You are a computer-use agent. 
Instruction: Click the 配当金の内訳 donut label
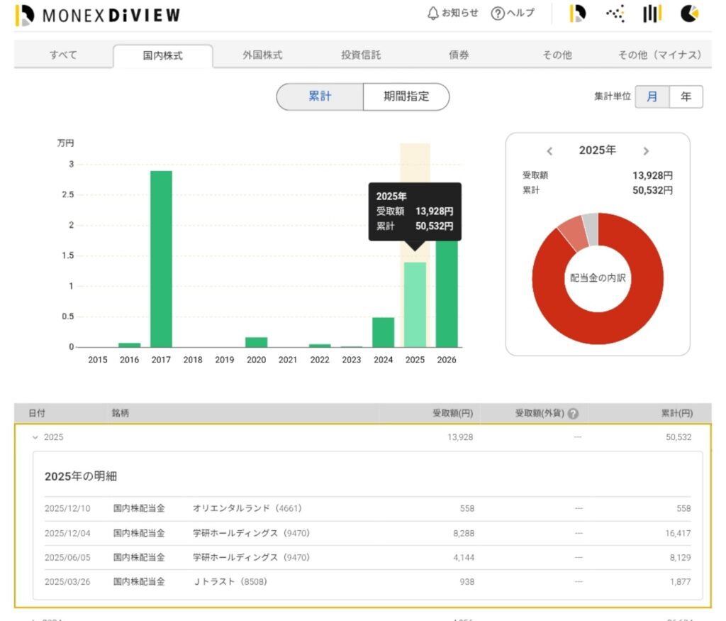[x=598, y=278]
